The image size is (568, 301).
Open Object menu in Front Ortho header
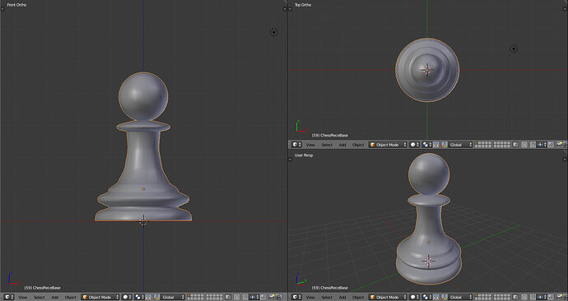tap(70, 297)
